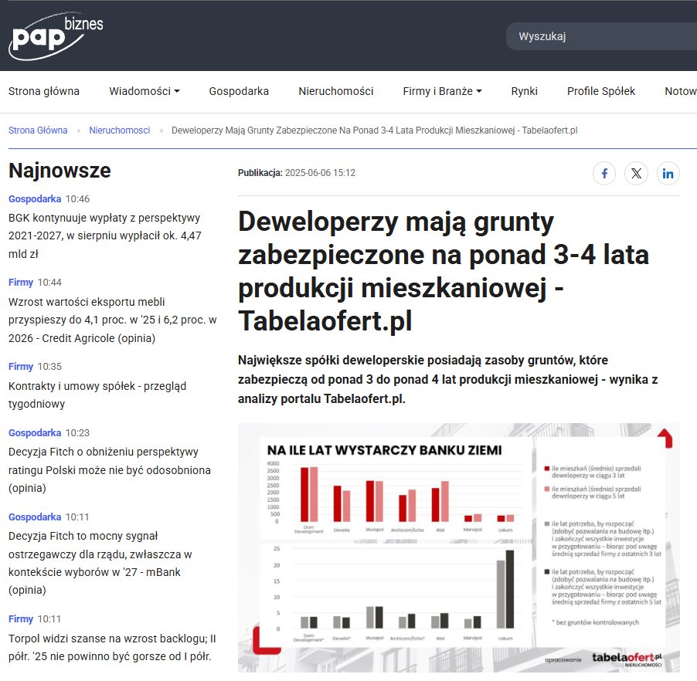Screen dimensions: 697x681
Task: Click publication date 2025-06-06 15:12
Action: click(320, 173)
